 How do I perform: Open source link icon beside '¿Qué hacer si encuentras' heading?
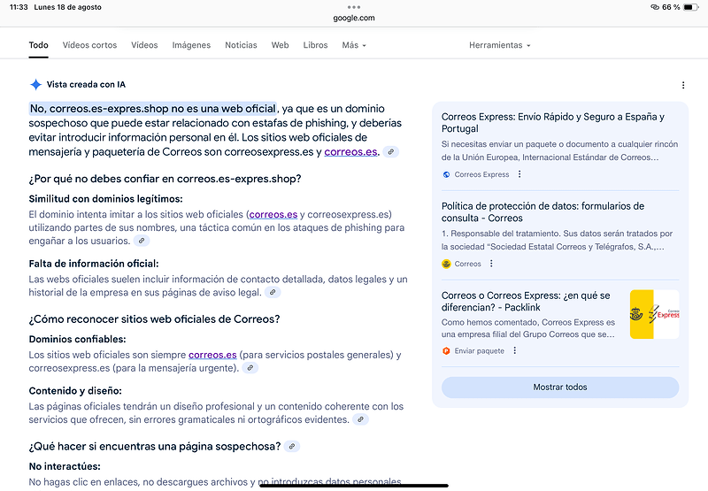tap(292, 446)
